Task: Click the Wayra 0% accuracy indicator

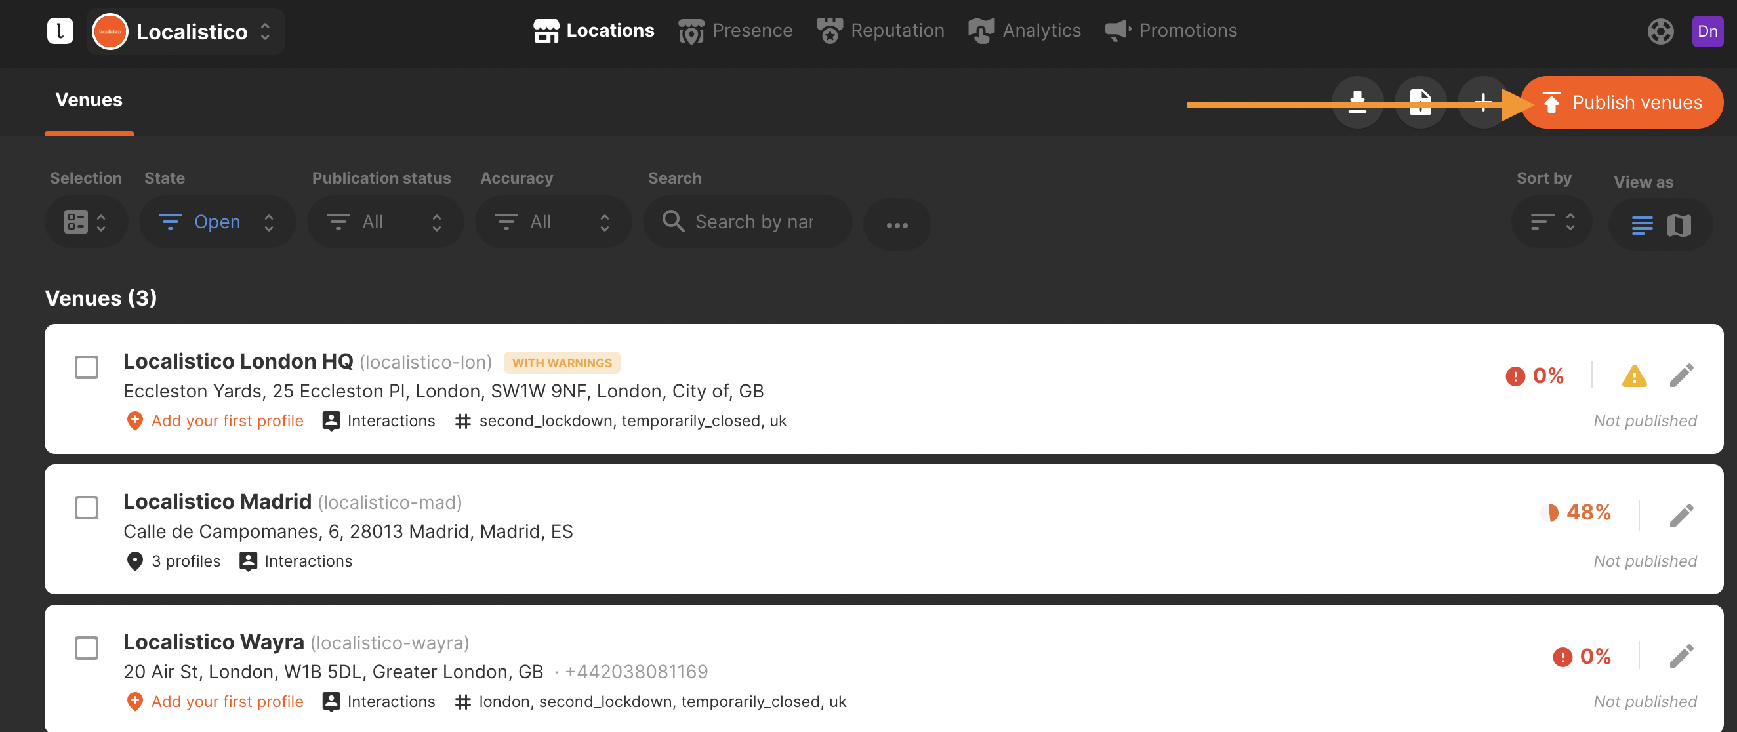Action: tap(1582, 656)
